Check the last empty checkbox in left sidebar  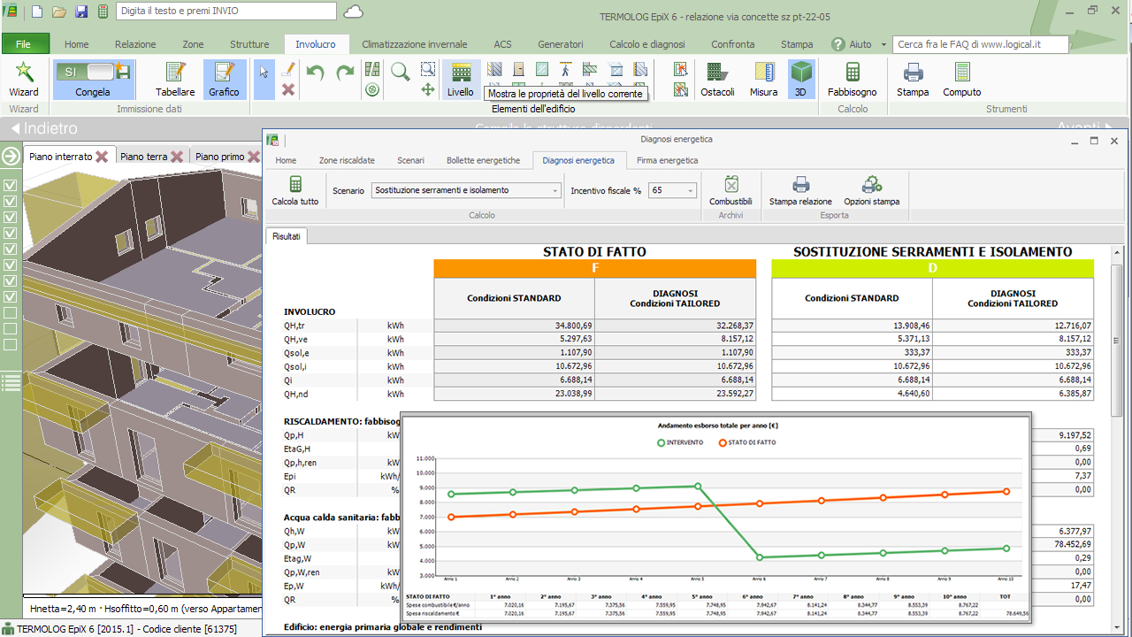(11, 344)
